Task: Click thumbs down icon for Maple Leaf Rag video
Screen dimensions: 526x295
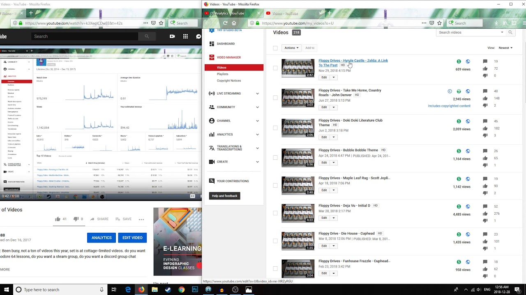Action: (485, 193)
